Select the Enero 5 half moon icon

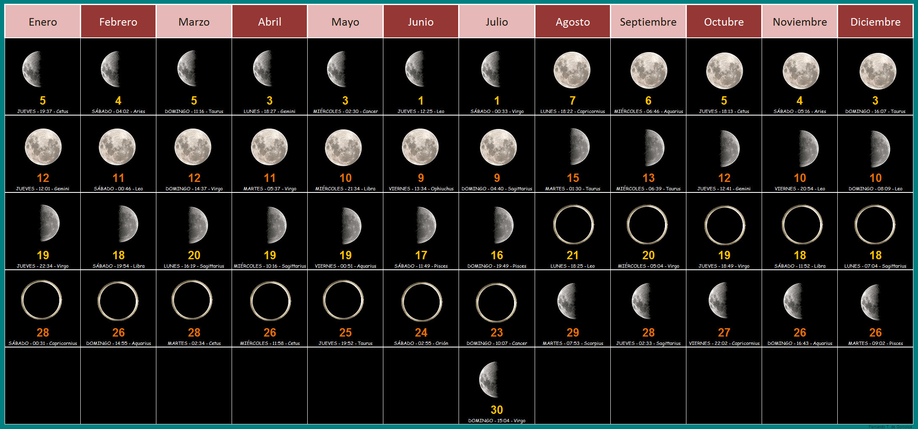click(x=32, y=69)
